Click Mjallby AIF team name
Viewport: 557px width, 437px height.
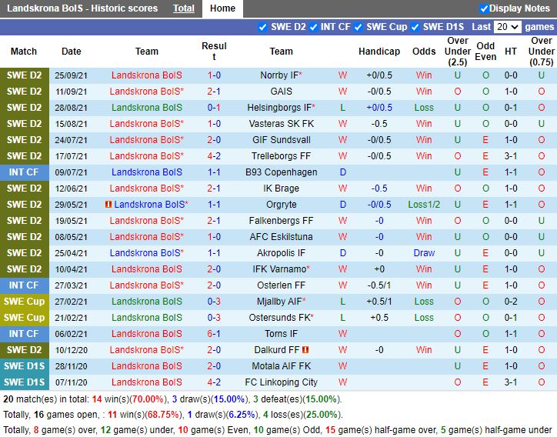click(x=281, y=302)
